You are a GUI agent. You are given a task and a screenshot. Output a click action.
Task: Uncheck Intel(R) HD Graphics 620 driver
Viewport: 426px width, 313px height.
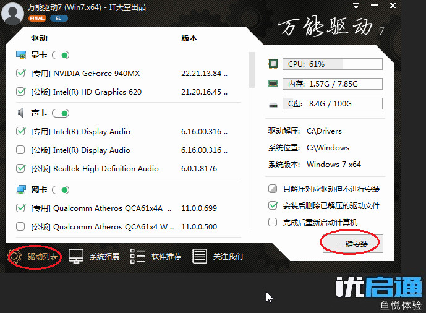coord(20,92)
